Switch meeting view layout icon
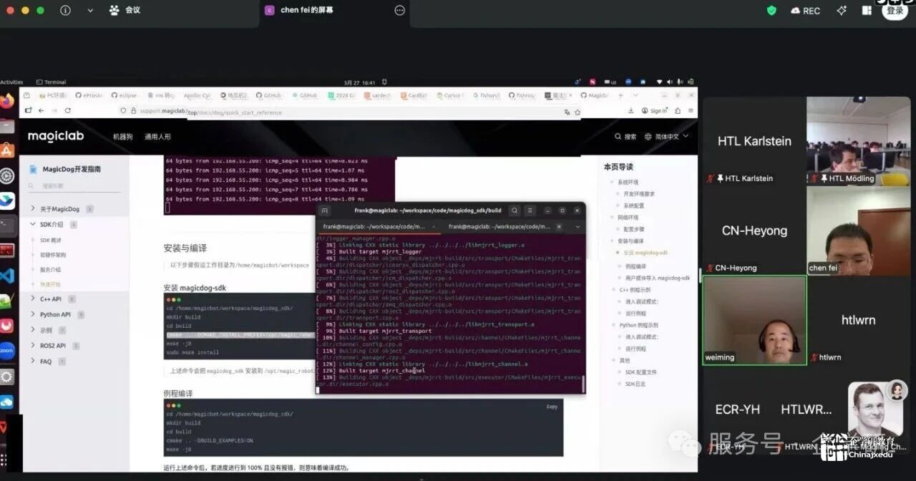The width and height of the screenshot is (916, 481). (867, 11)
